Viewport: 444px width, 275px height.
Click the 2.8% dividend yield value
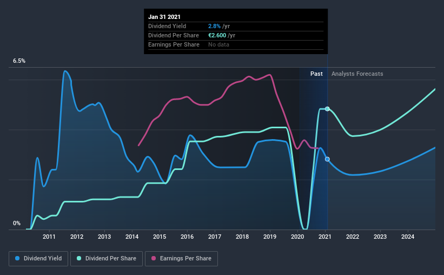214,26
